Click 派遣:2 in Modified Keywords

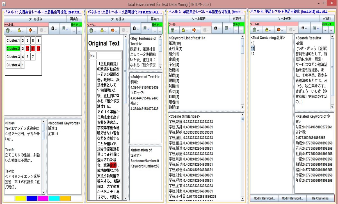(52, 128)
